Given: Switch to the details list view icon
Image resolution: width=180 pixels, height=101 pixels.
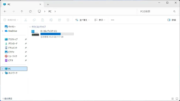Looking at the screenshot, I should [x=173, y=99].
